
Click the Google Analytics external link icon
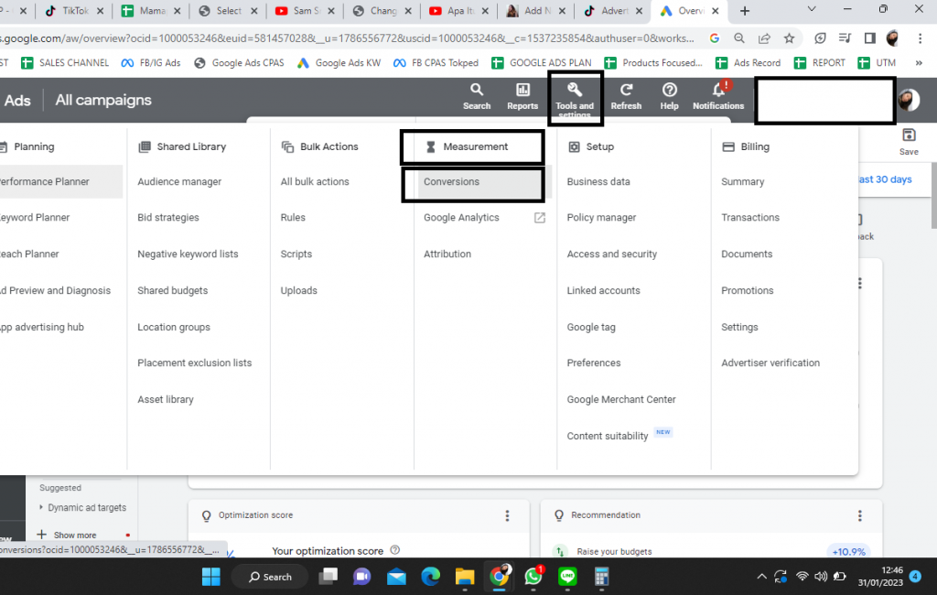point(540,217)
